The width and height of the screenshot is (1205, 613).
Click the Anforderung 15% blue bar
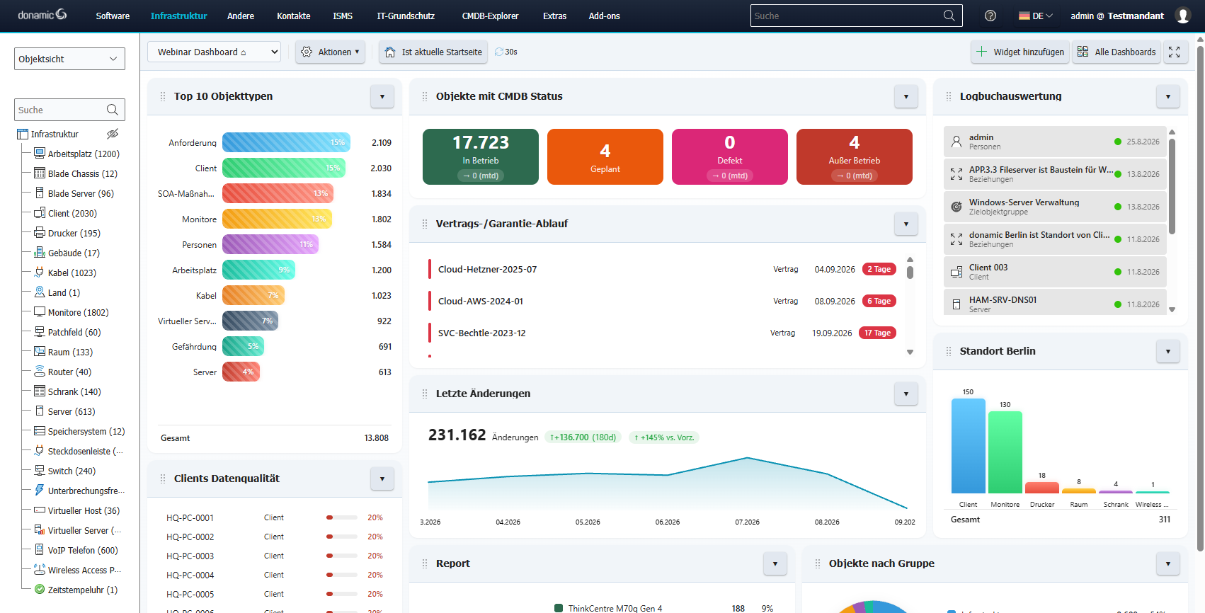(x=286, y=142)
